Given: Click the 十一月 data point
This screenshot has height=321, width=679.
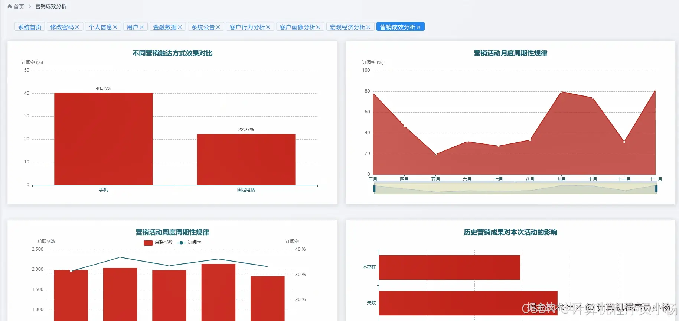Looking at the screenshot, I should [624, 142].
